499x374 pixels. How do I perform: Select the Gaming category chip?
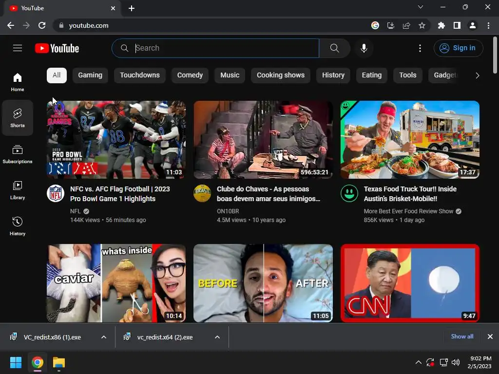[90, 75]
